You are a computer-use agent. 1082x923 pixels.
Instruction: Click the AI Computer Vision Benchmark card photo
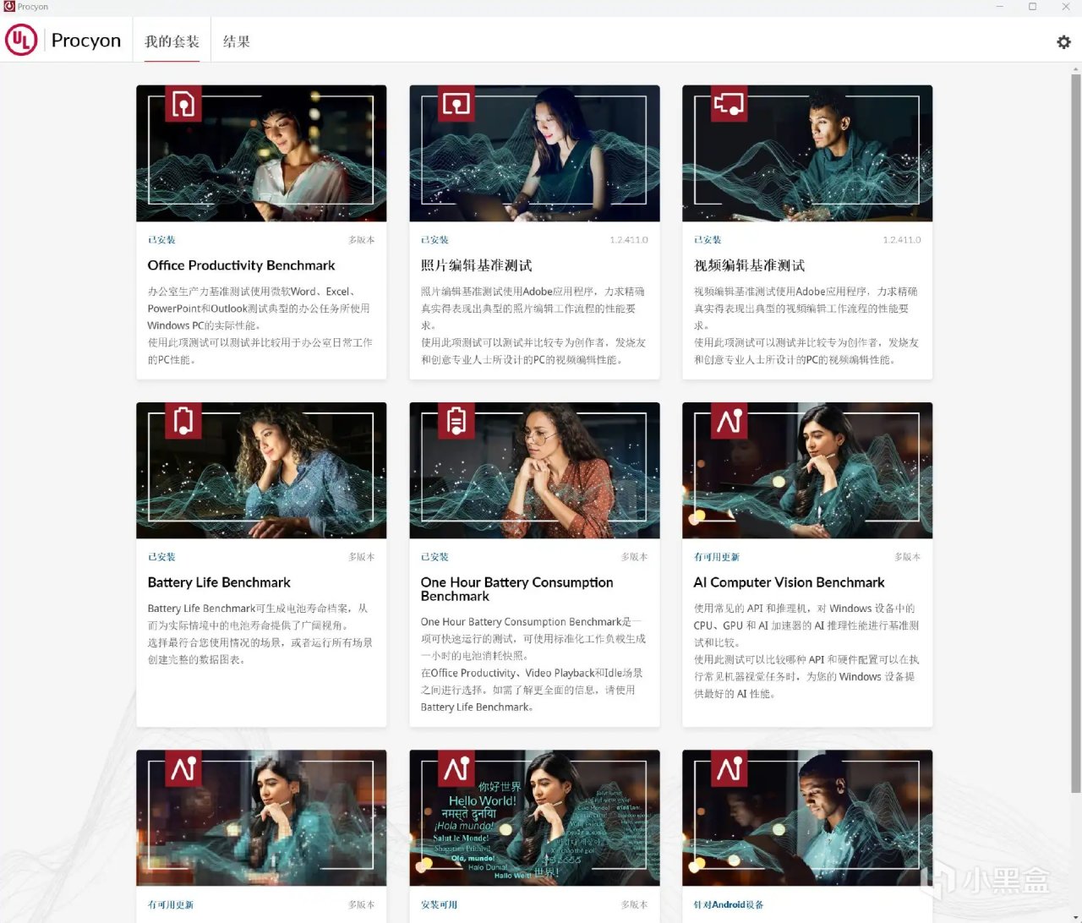(x=807, y=470)
